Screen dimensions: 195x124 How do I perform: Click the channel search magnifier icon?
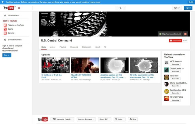105,47
